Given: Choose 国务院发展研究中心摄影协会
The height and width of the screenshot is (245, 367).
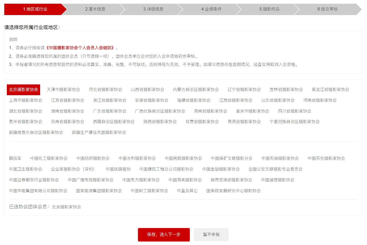Looking at the screenshot, I should (233, 191).
